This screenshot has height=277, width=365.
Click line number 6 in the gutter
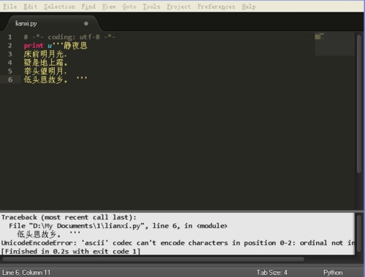coord(10,79)
